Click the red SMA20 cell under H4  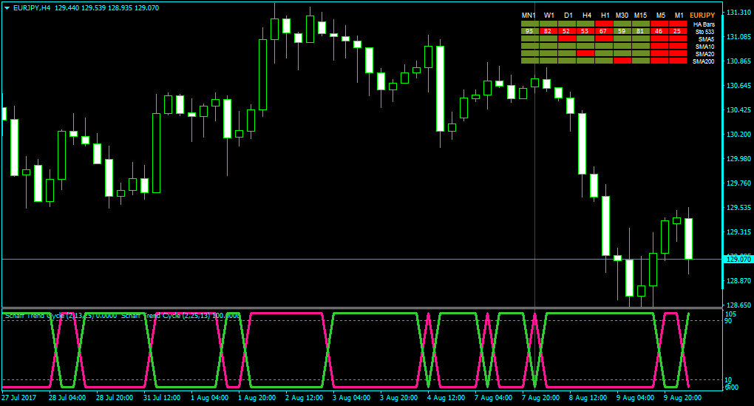click(585, 53)
